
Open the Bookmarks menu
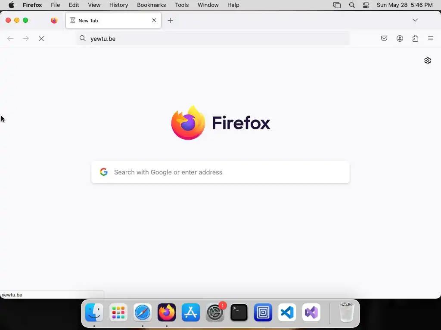click(x=151, y=5)
